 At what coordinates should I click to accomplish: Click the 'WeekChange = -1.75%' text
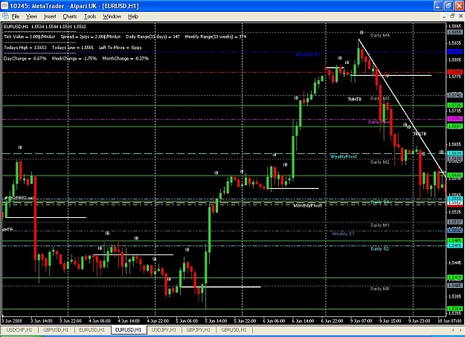(74, 59)
